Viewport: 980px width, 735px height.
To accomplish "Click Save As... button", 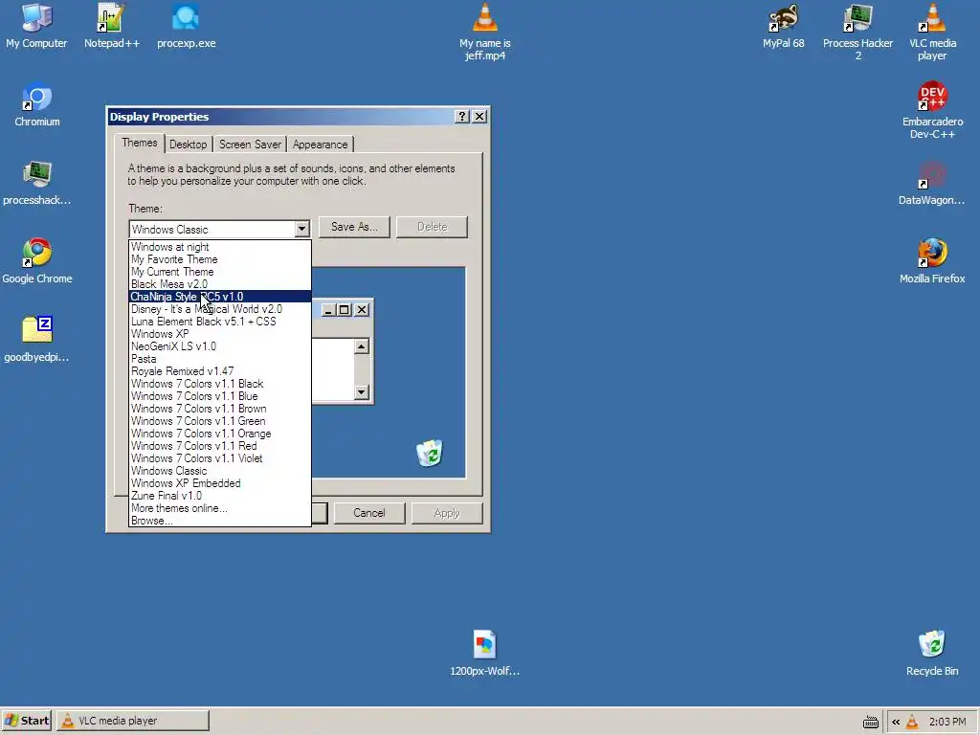I will pyautogui.click(x=354, y=227).
